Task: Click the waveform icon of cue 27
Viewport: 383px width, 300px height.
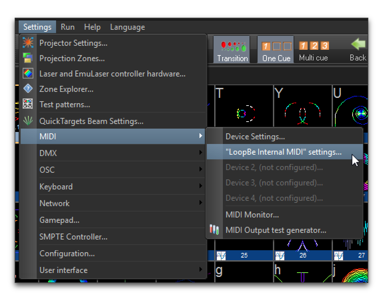Action: click(339, 256)
